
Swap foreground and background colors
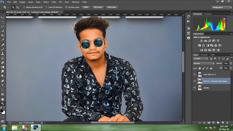coord(4,107)
